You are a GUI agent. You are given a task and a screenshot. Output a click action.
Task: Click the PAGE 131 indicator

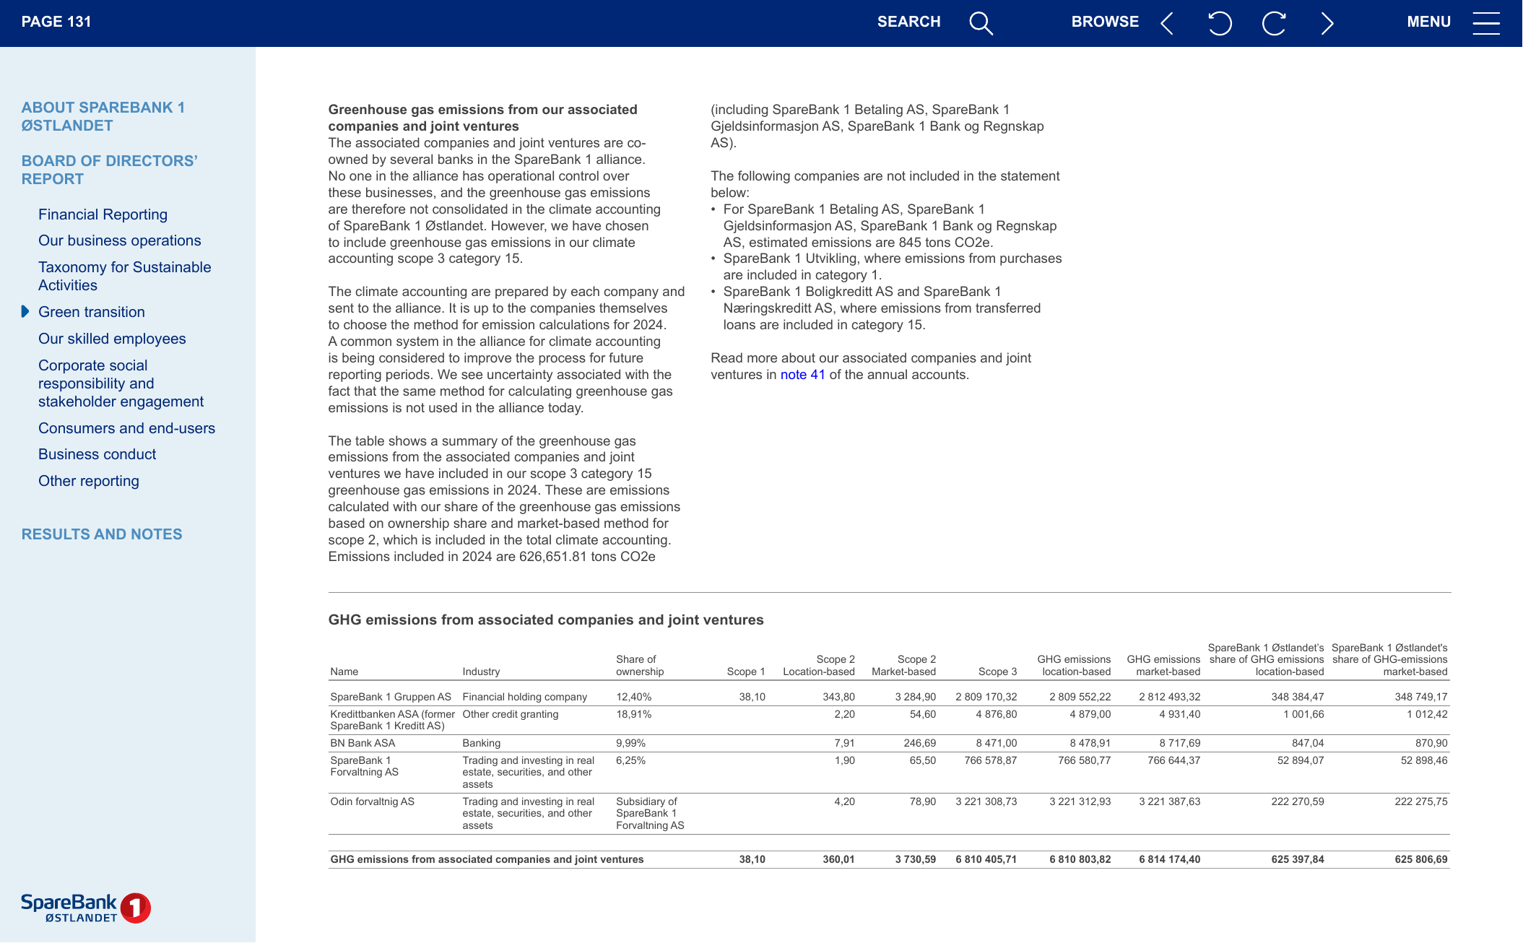[x=56, y=22]
